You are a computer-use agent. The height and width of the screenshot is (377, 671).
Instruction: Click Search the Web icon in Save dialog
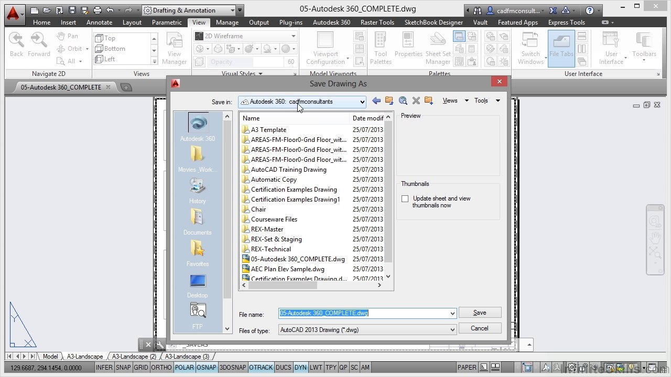coord(403,101)
